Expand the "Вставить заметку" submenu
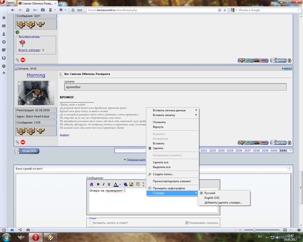The height and width of the screenshot is (242, 303). pyautogui.click(x=173, y=115)
